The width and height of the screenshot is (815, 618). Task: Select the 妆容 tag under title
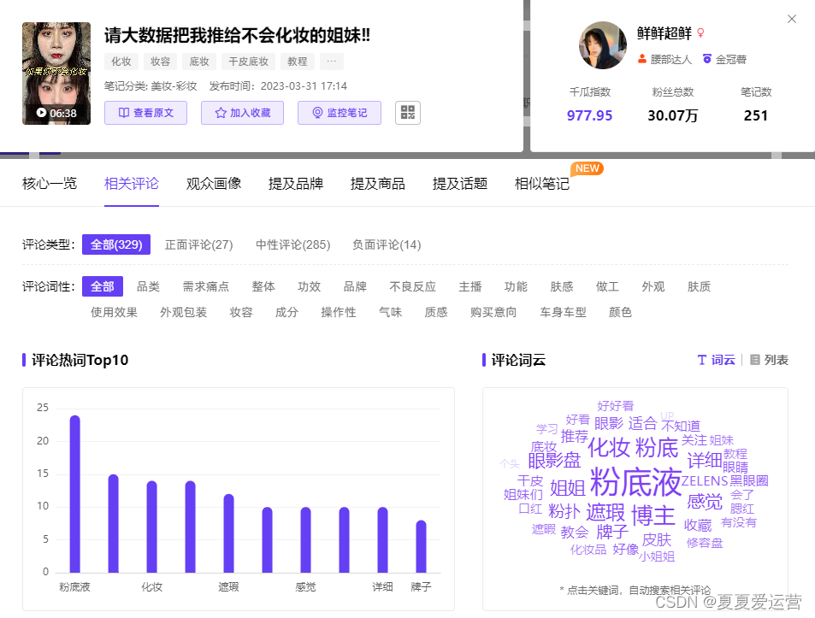point(160,62)
